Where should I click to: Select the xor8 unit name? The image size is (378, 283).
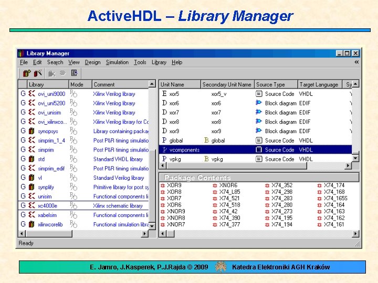[174, 122]
